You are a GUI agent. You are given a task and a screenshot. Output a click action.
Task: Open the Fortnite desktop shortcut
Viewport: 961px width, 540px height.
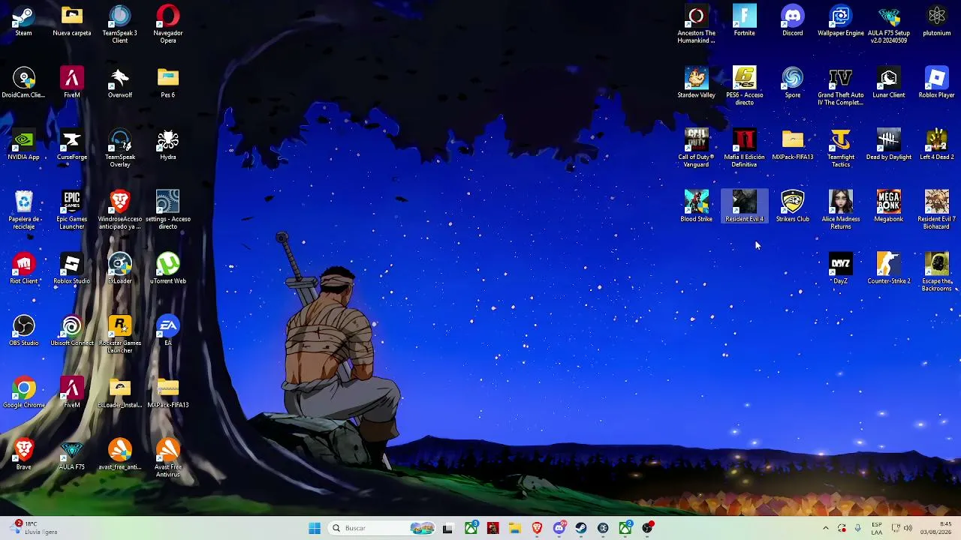pos(745,21)
